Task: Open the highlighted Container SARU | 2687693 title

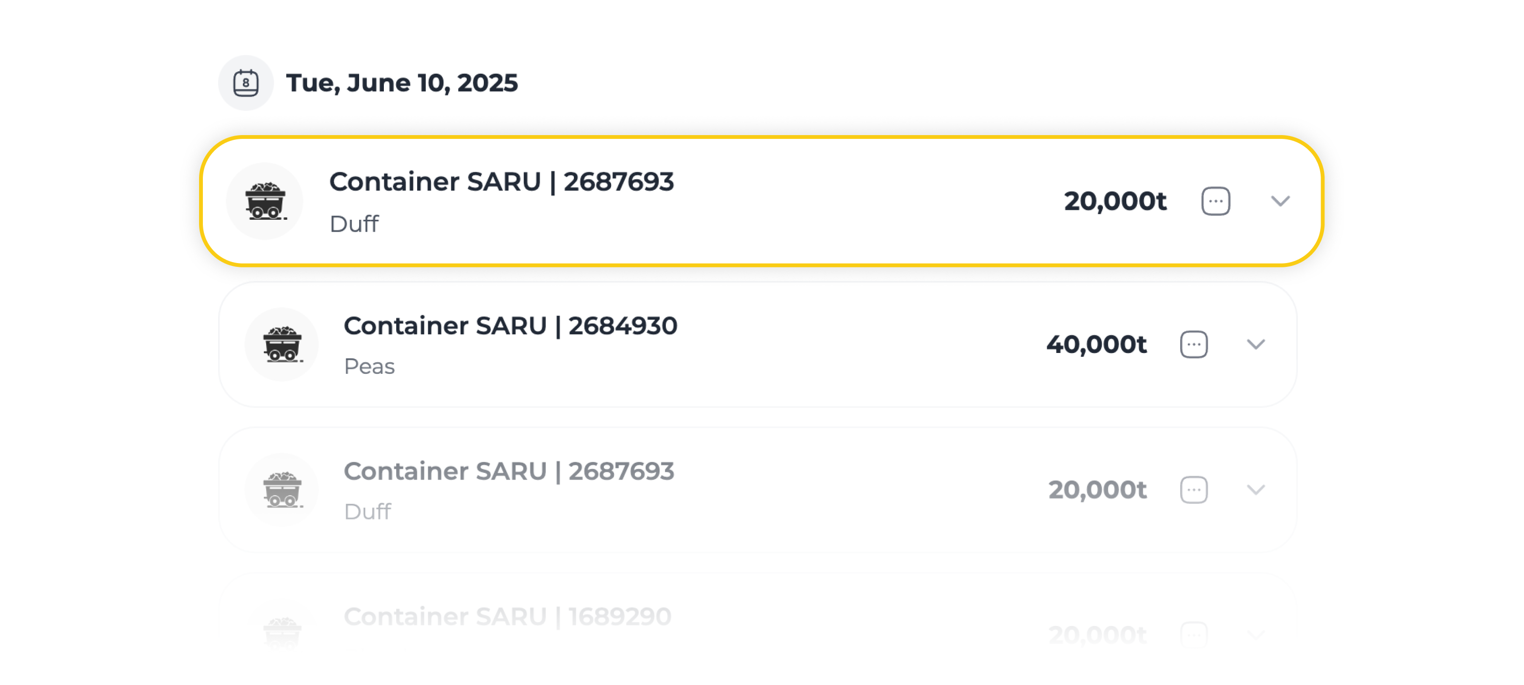Action: coord(501,181)
